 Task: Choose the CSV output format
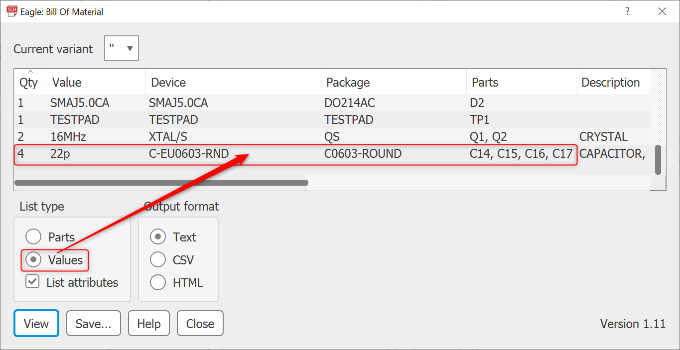click(x=158, y=260)
